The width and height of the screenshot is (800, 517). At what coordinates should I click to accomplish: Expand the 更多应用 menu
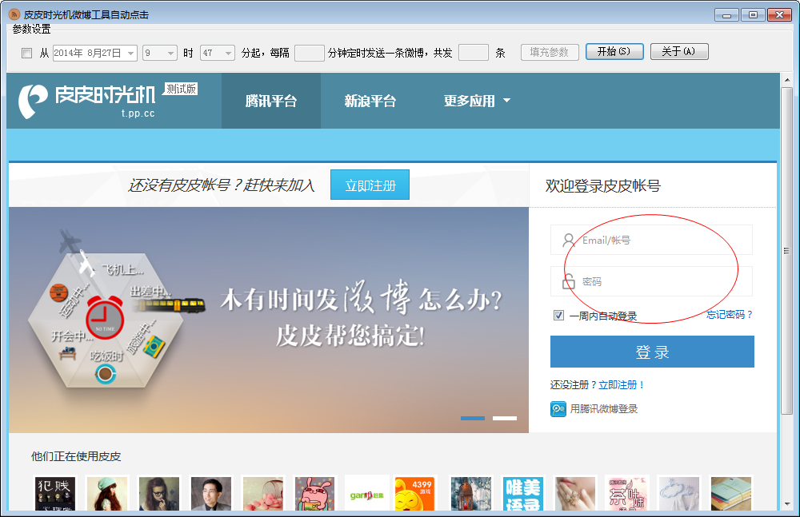[x=477, y=101]
